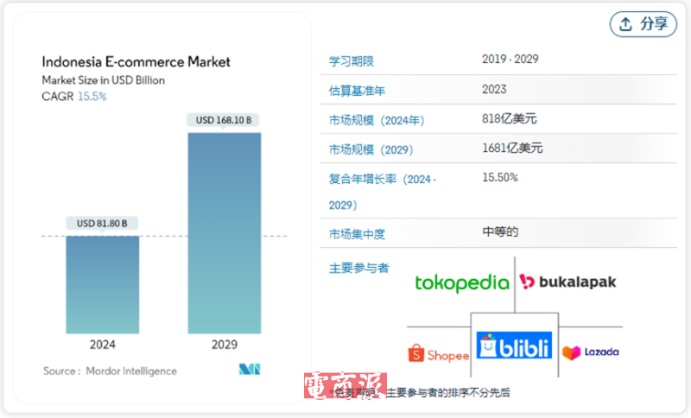The width and height of the screenshot is (691, 418).
Task: Click the Bukalapak logo
Action: click(x=567, y=282)
